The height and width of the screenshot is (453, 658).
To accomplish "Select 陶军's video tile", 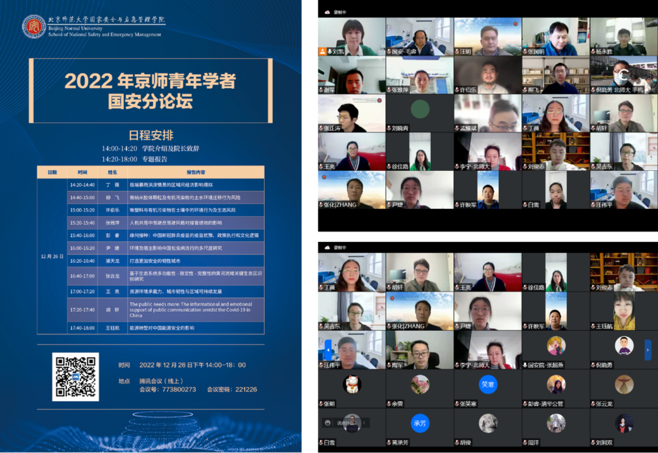I will pos(420,350).
